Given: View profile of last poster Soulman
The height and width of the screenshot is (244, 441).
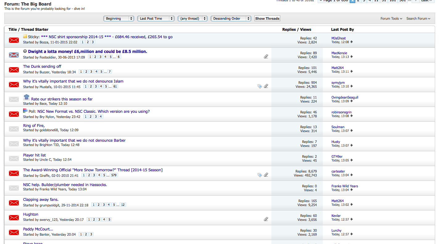Looking at the screenshot, I should (x=338, y=127).
